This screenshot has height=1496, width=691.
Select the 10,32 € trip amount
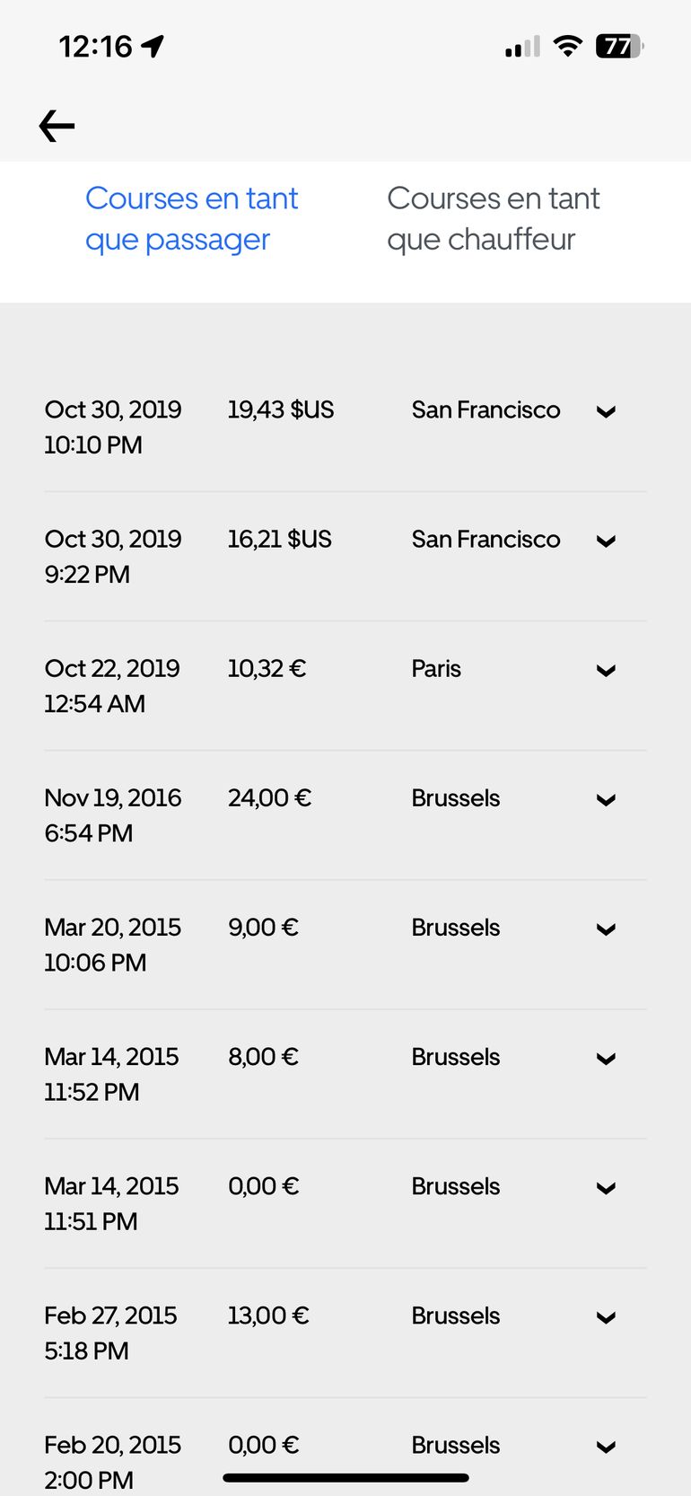click(267, 669)
